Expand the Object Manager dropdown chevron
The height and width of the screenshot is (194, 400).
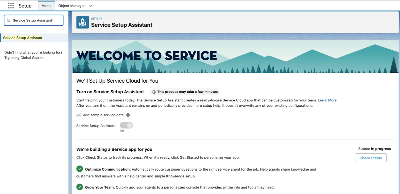(x=90, y=6)
